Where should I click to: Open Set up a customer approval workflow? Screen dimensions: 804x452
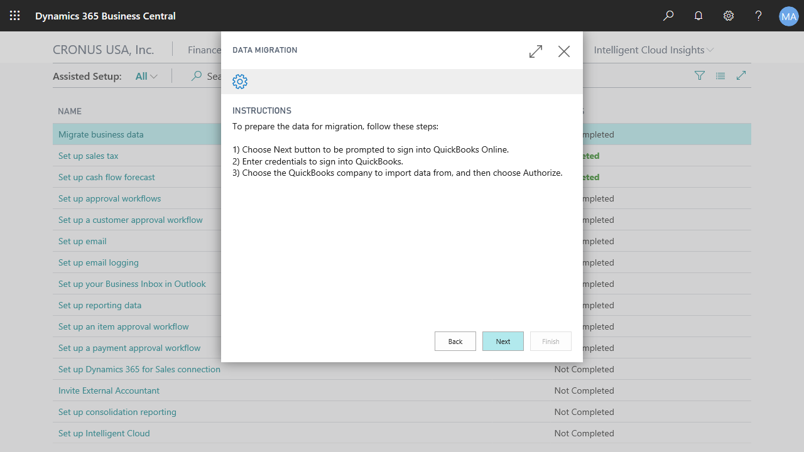131,220
